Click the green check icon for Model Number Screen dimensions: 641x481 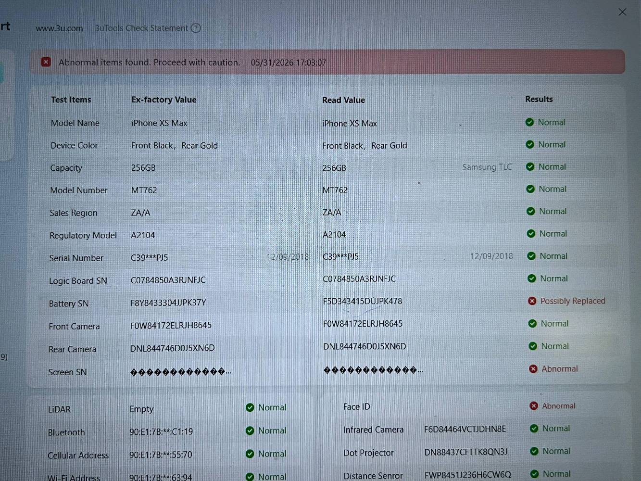point(530,189)
